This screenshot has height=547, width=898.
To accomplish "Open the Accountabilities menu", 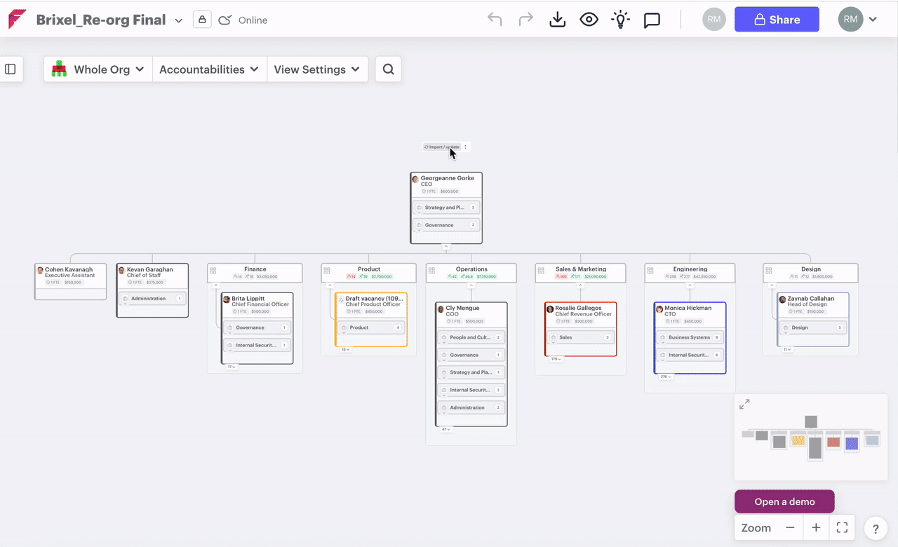I will [209, 69].
